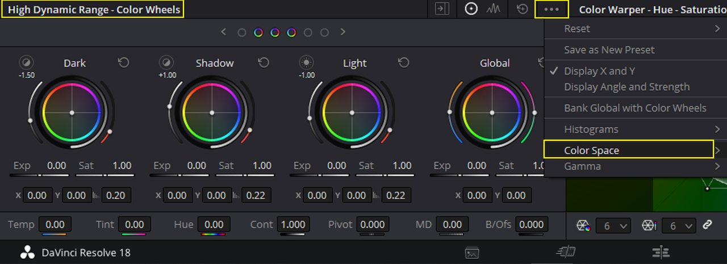
Task: Open the Media page icon
Action: click(x=471, y=253)
